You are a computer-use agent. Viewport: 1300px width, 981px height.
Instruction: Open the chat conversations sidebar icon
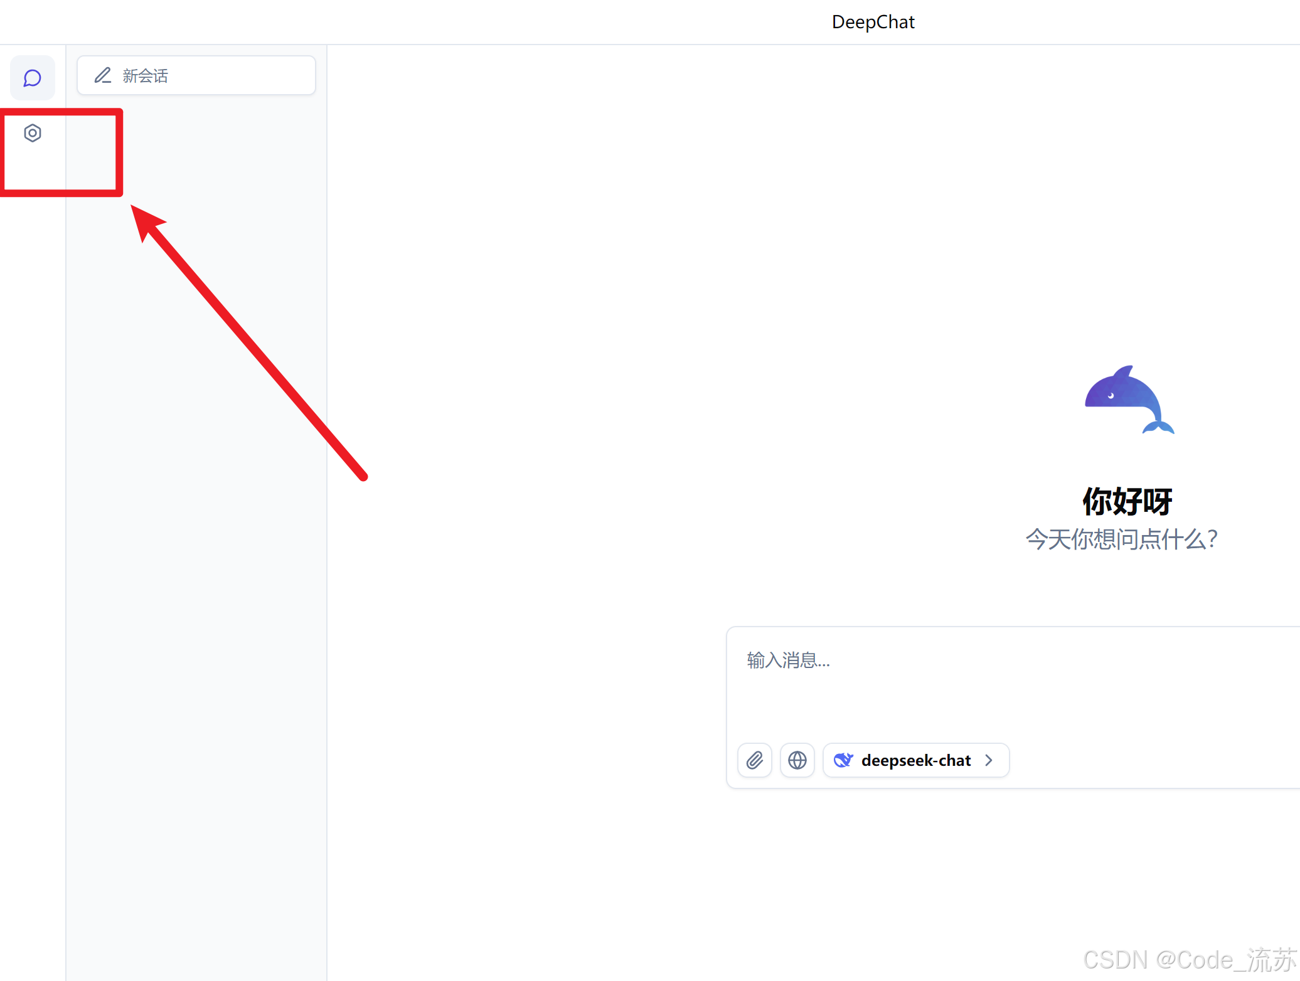33,78
